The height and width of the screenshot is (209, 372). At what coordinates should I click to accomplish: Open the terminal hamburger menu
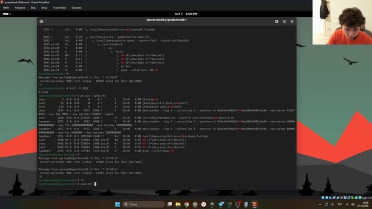[284, 21]
